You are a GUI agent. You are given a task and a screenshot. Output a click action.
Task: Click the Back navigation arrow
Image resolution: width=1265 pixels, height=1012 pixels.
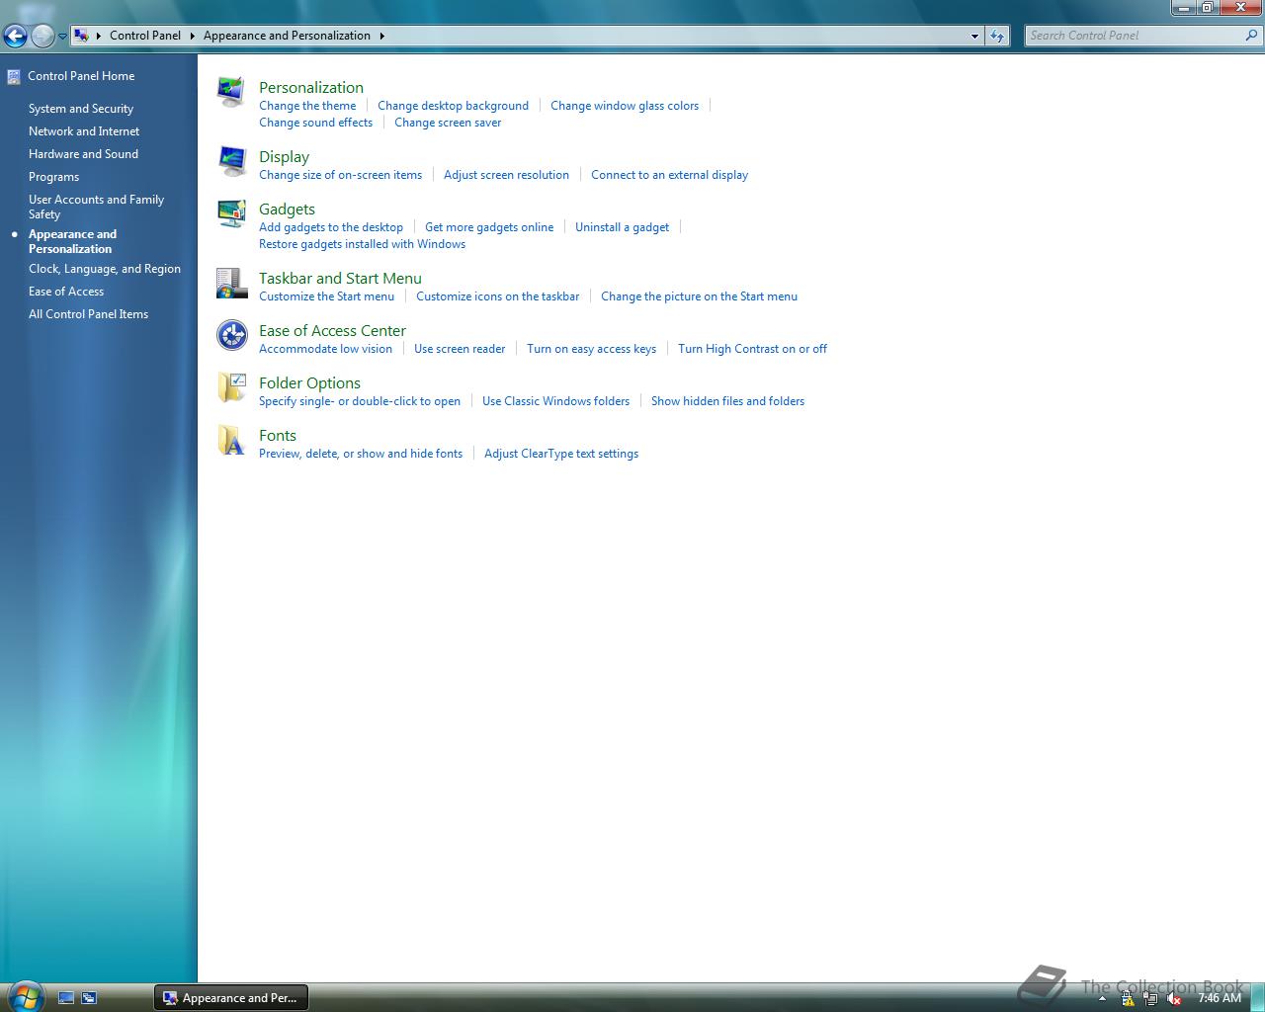pos(15,36)
